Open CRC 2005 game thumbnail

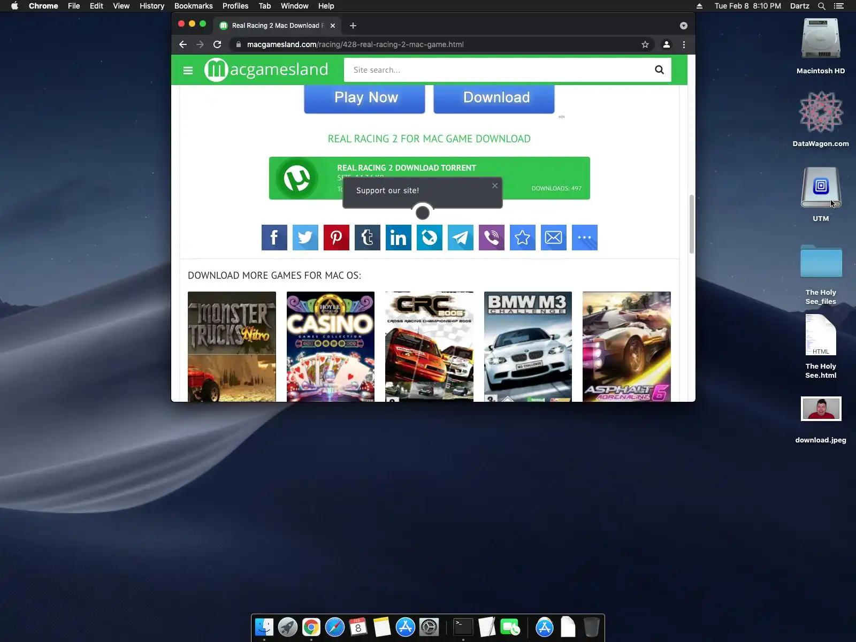point(429,347)
